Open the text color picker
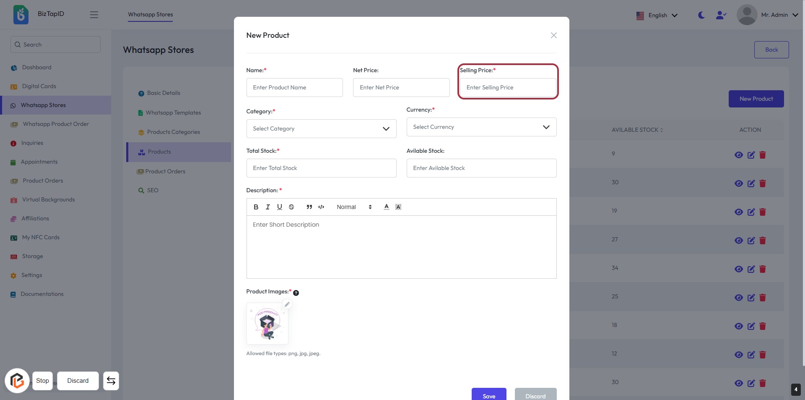This screenshot has height=400, width=805. pyautogui.click(x=387, y=207)
